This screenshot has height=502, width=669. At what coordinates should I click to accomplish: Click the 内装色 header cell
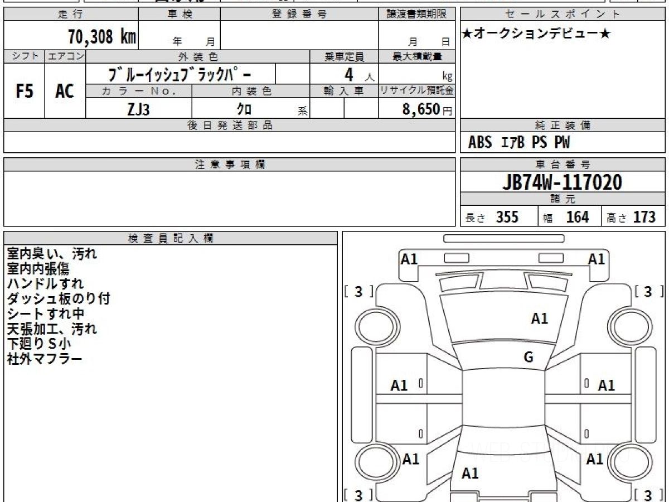pyautogui.click(x=251, y=91)
